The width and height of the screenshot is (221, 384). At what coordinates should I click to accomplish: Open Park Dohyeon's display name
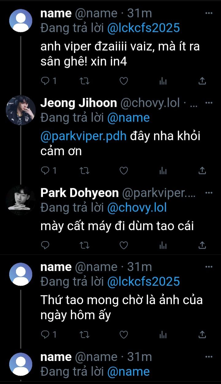79,193
